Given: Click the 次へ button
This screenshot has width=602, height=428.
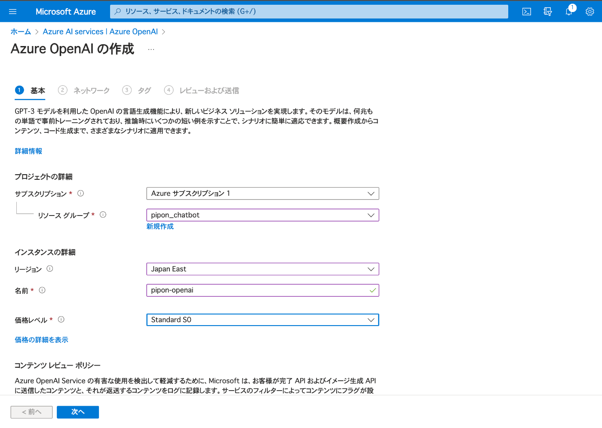Looking at the screenshot, I should [78, 412].
